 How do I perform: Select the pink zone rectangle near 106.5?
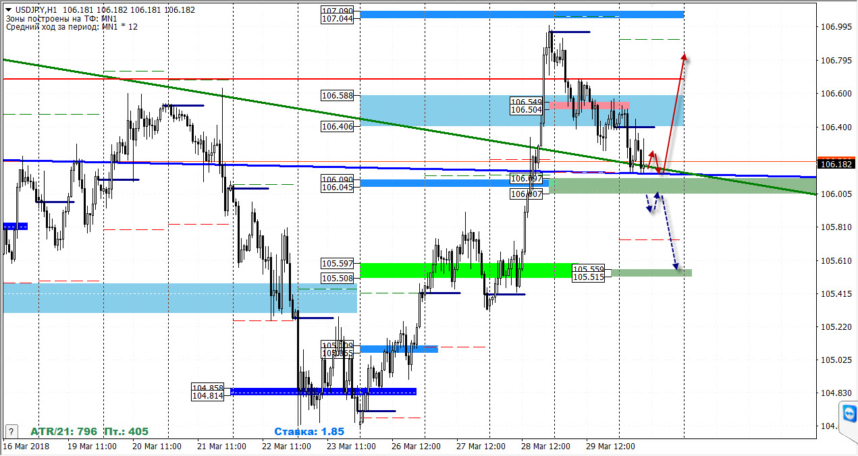pos(589,105)
